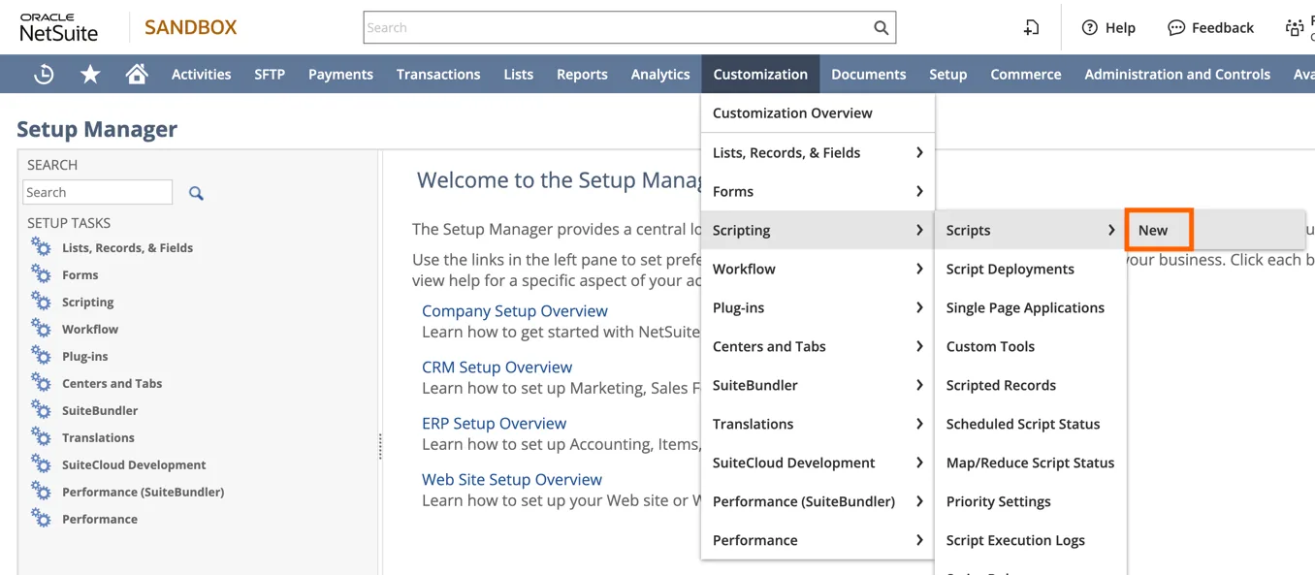
Task: Open the Transactions menu
Action: [438, 74]
